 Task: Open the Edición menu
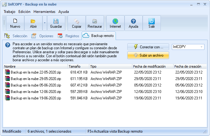tap(24, 12)
